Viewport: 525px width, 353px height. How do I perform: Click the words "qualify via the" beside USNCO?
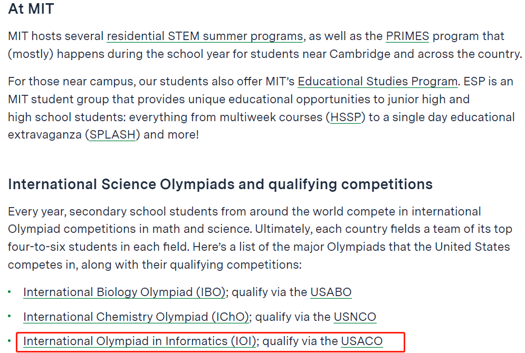293,317
